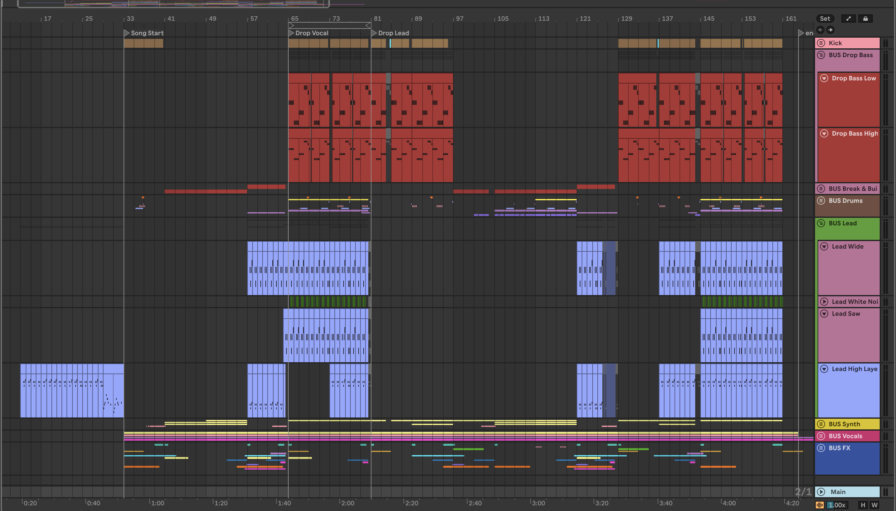Toggle the orange waveform view button
Screen dimensions: 896x511
(x=819, y=505)
